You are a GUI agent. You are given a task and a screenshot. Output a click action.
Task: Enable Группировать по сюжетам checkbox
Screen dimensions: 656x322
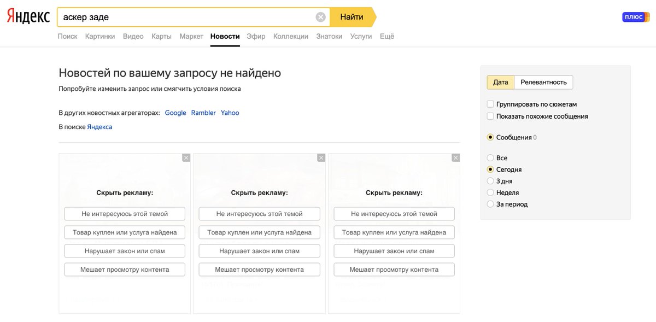pyautogui.click(x=490, y=104)
